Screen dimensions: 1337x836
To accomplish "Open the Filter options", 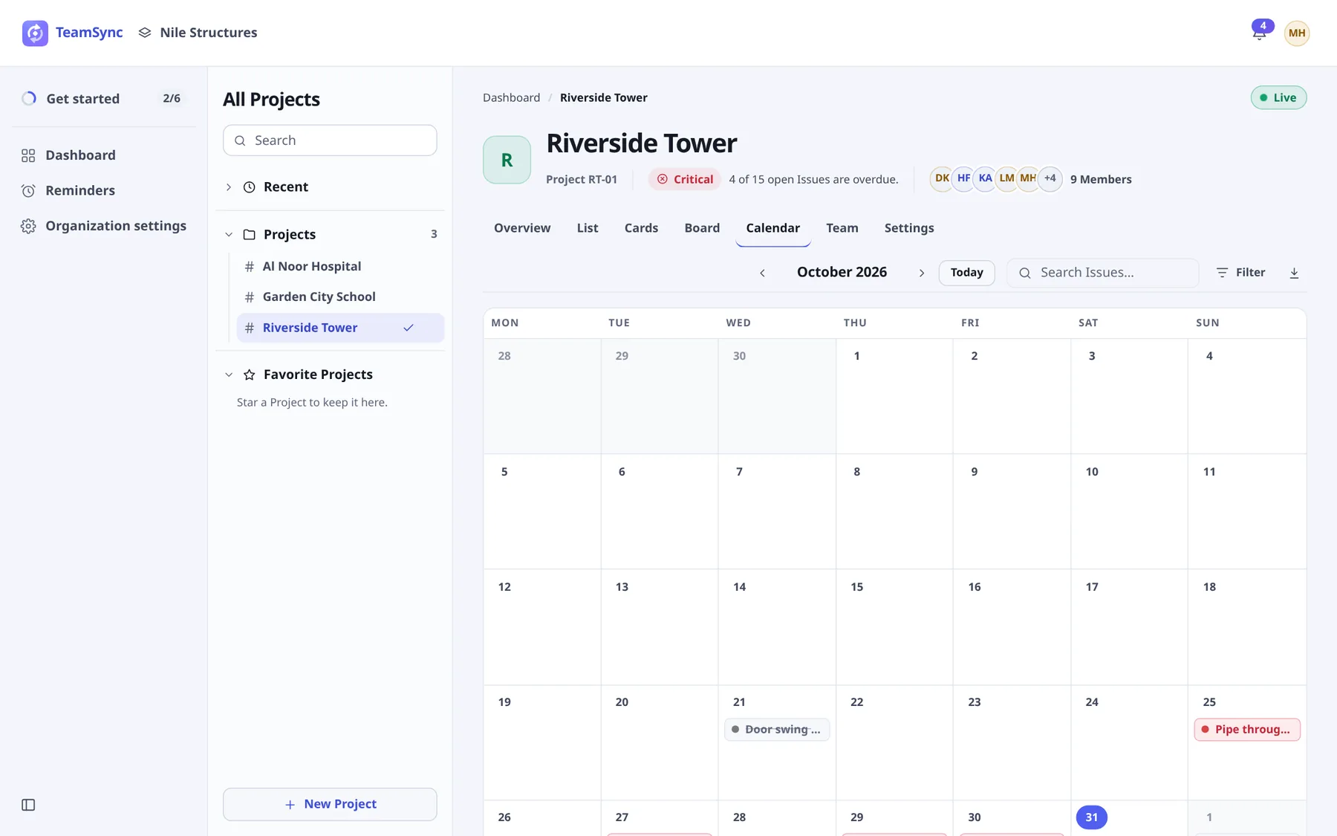I will click(1240, 273).
